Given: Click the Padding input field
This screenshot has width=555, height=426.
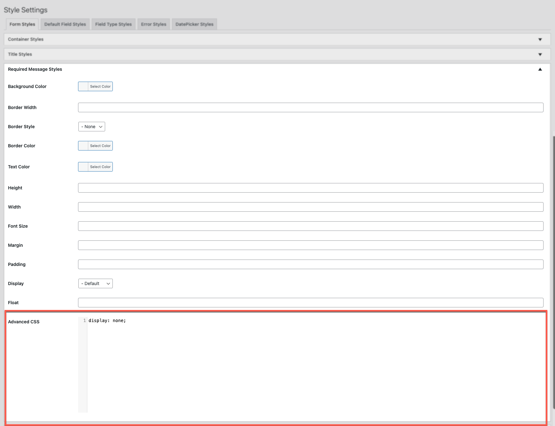Looking at the screenshot, I should tap(310, 264).
